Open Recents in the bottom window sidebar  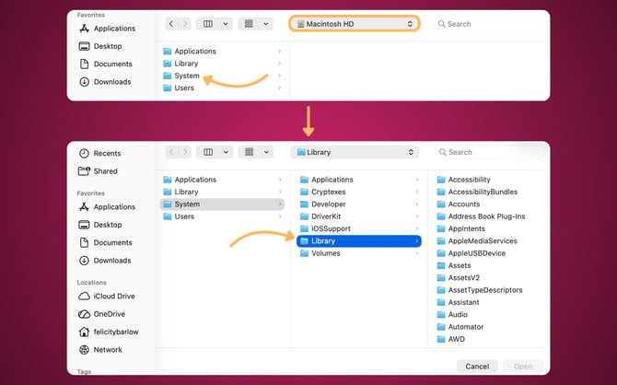point(100,153)
